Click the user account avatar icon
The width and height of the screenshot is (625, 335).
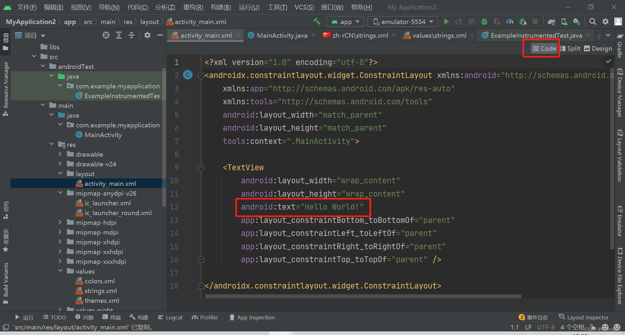[618, 21]
